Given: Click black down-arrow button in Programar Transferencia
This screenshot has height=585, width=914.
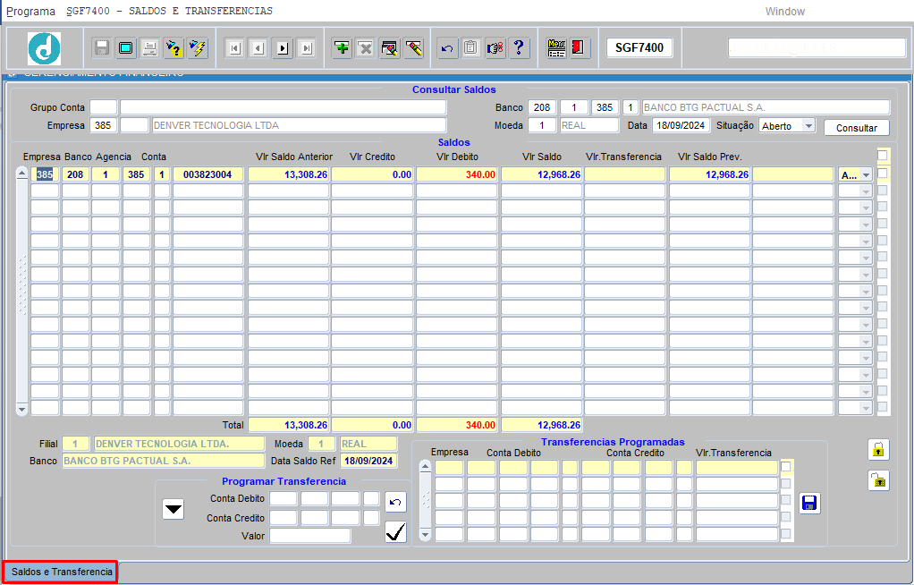Looking at the screenshot, I should tap(173, 509).
